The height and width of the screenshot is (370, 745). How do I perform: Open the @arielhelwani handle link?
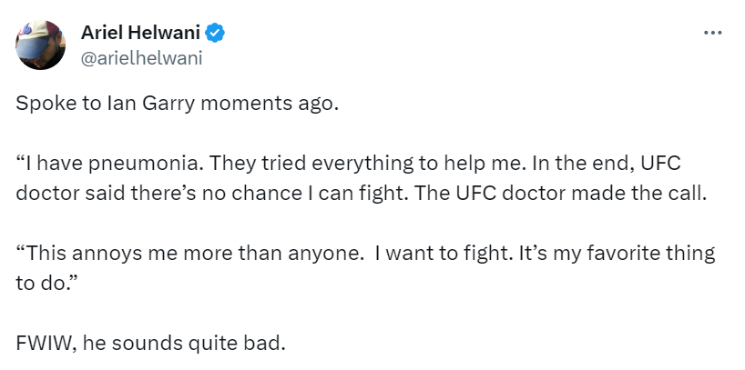(141, 58)
